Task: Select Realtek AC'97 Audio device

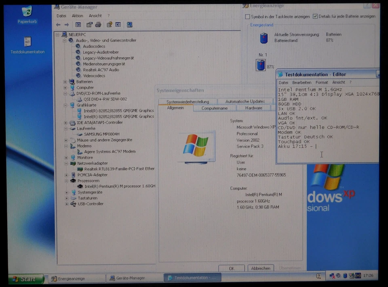Action: pyautogui.click(x=101, y=70)
